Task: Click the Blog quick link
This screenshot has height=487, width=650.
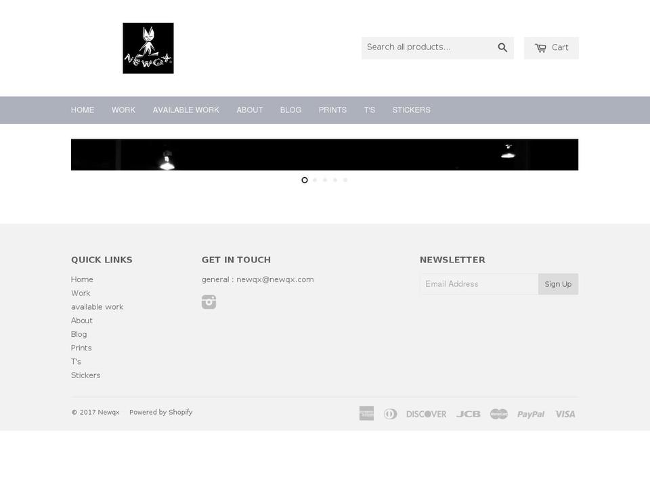Action: 79,334
